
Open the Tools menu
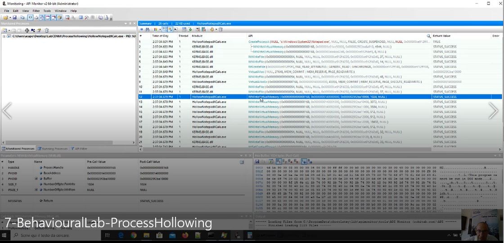click(47, 11)
